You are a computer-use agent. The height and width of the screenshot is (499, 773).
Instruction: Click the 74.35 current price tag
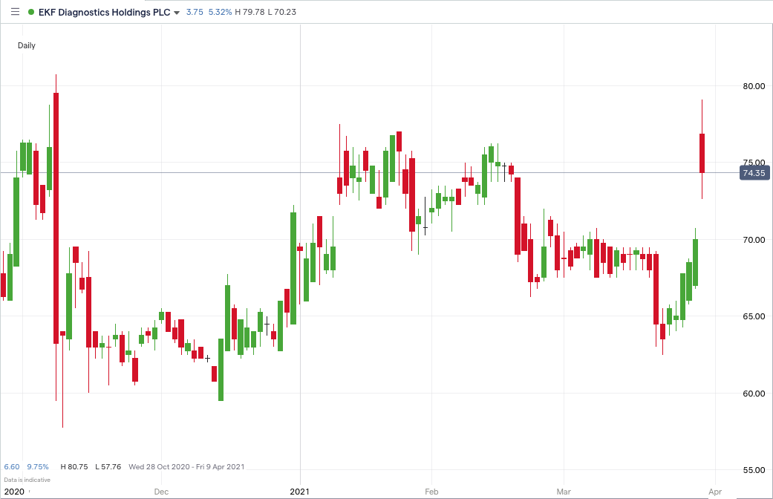tap(754, 173)
